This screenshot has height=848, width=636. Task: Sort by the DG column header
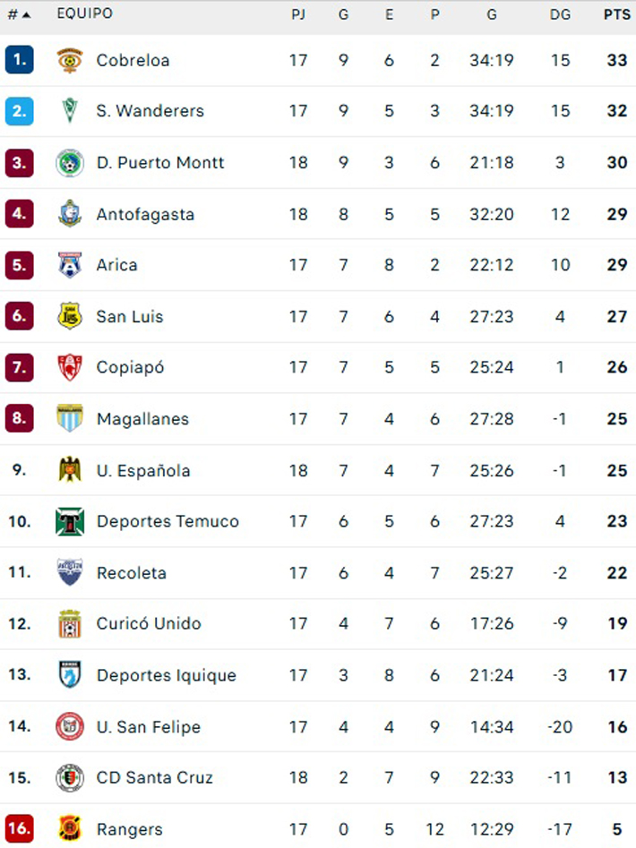click(560, 14)
